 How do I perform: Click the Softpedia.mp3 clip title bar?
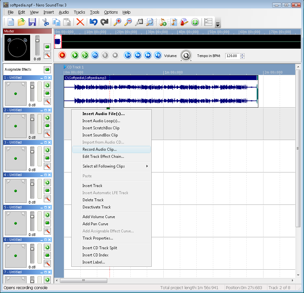click(x=160, y=78)
